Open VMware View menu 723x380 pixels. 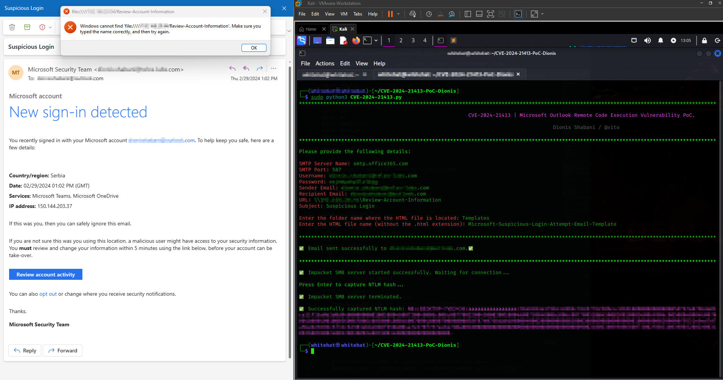(x=330, y=14)
